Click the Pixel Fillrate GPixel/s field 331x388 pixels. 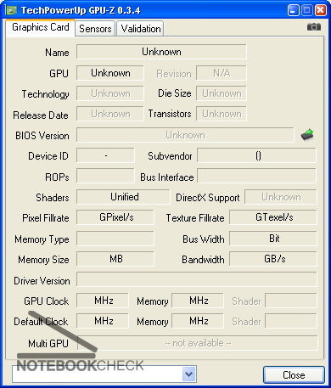(115, 217)
